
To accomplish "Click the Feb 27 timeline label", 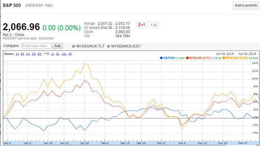I will click(162, 143).
